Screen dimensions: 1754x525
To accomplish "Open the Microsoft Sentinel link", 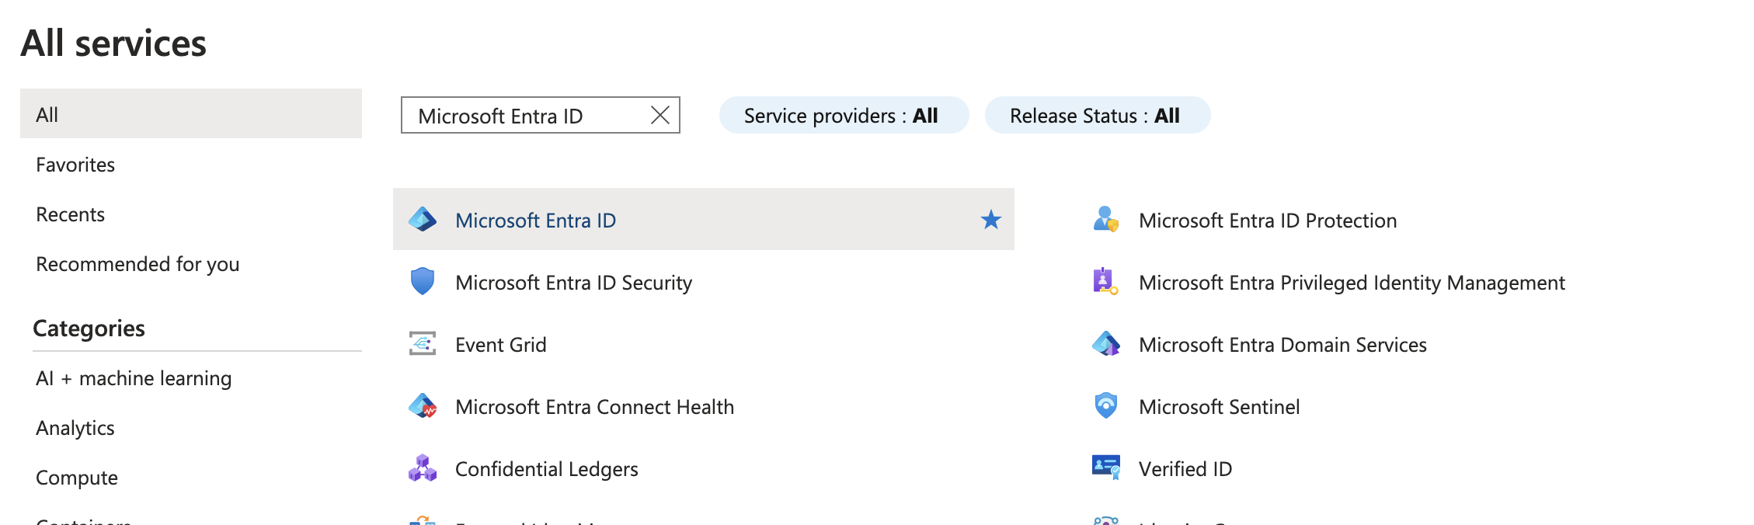I will tap(1219, 407).
